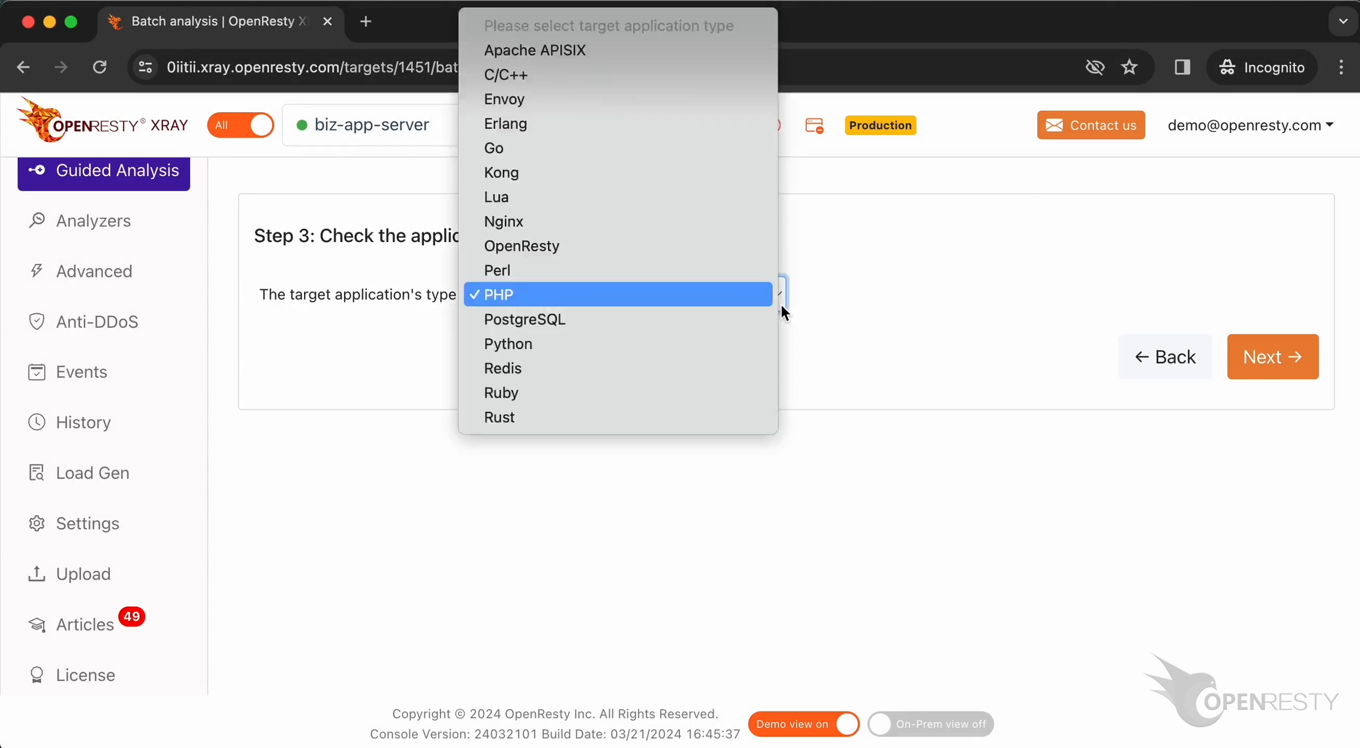The height and width of the screenshot is (748, 1360).
Task: Choose Kong in the dropdown list
Action: coord(618,172)
